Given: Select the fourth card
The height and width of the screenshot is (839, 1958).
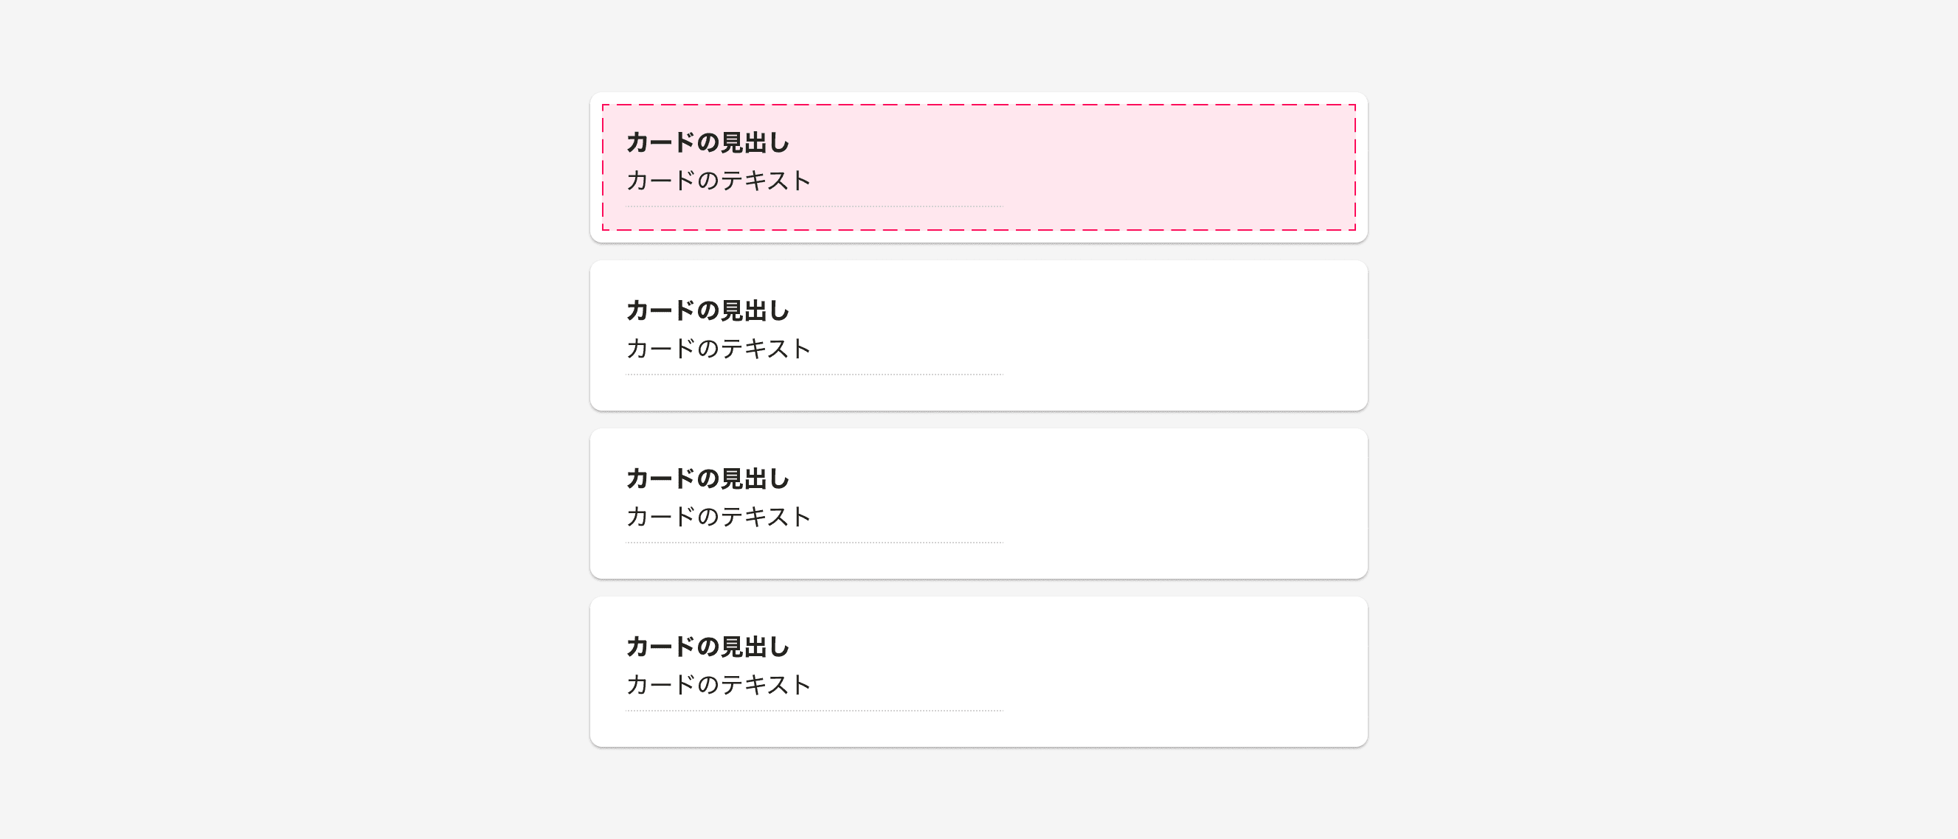Looking at the screenshot, I should coord(979,671).
